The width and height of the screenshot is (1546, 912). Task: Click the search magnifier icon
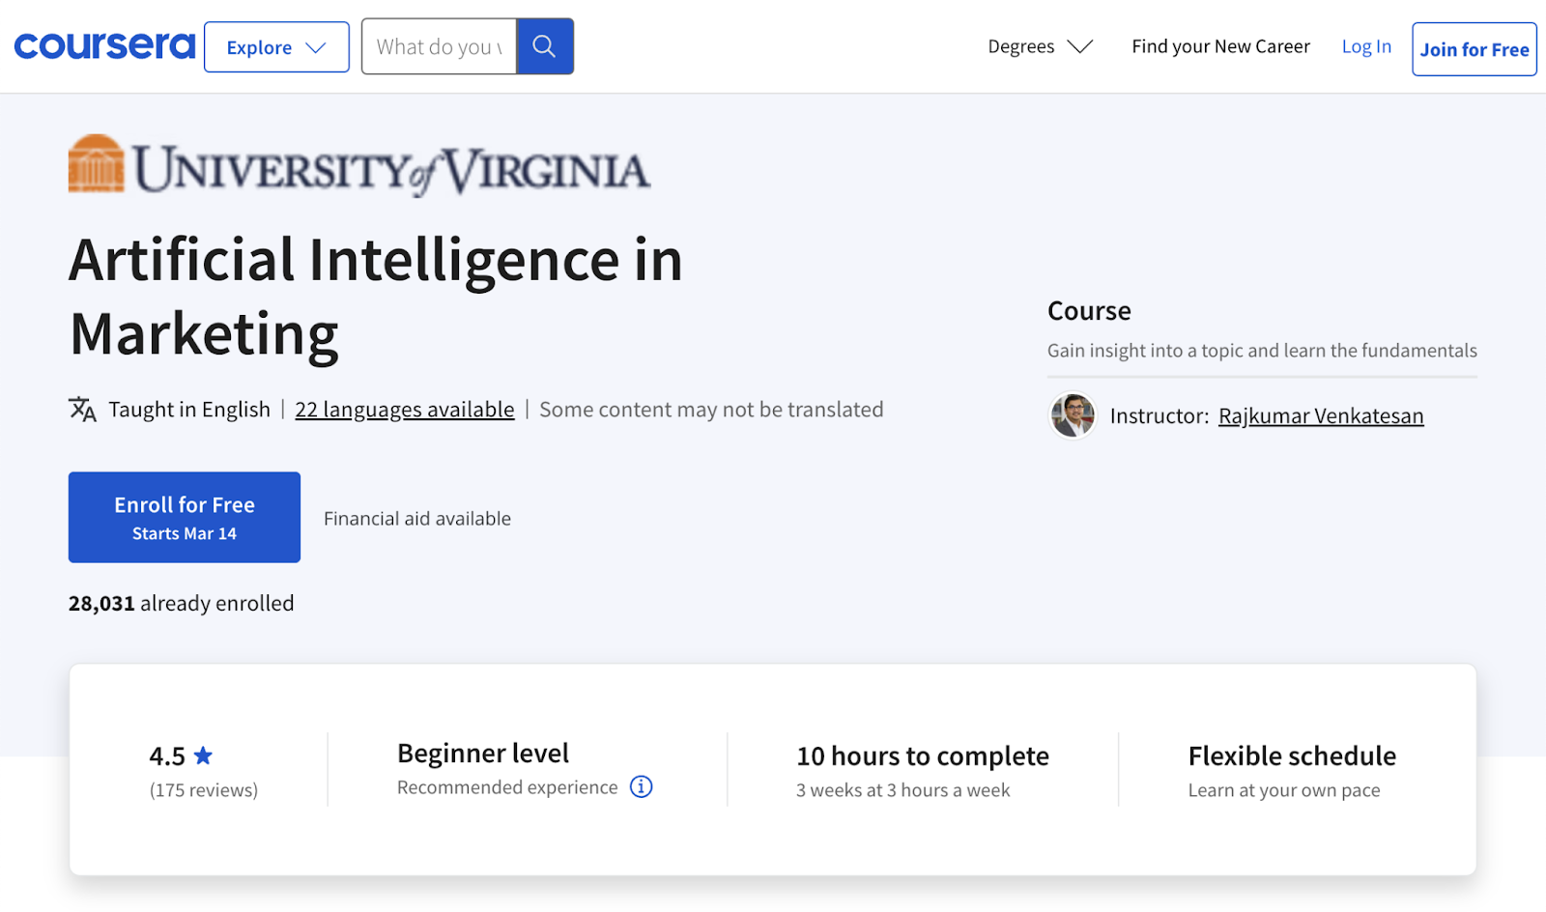coord(544,45)
